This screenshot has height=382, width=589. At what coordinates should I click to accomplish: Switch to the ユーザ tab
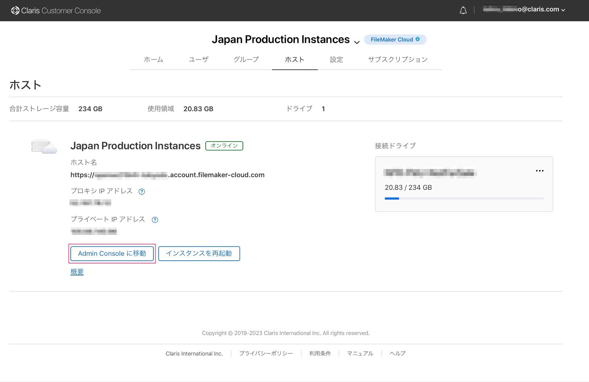pyautogui.click(x=198, y=59)
